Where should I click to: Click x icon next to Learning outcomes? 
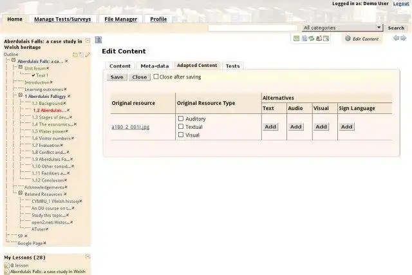tap(65, 89)
